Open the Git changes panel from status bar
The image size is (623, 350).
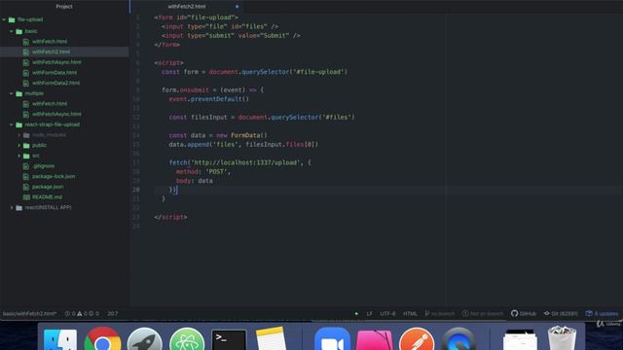(x=561, y=313)
